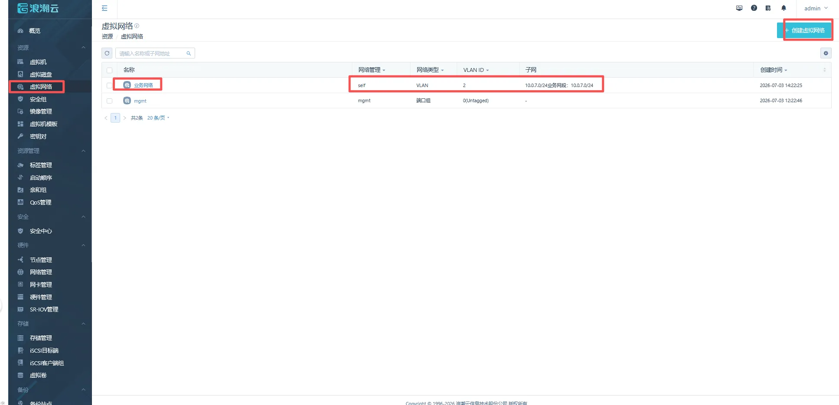Open the mgmt network link

[x=140, y=101]
